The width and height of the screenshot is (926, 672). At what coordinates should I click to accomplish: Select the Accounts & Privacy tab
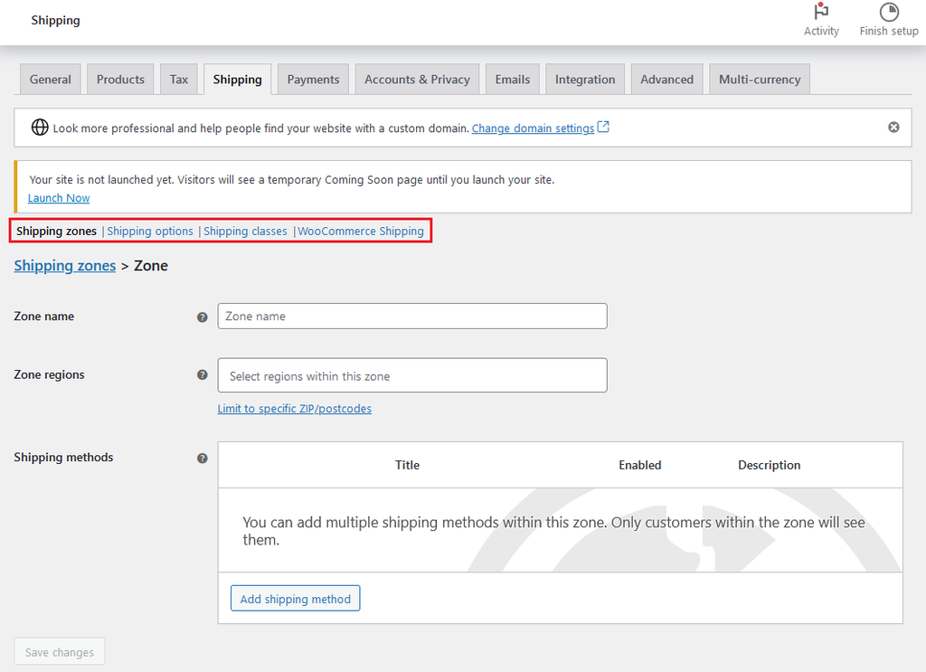[417, 80]
